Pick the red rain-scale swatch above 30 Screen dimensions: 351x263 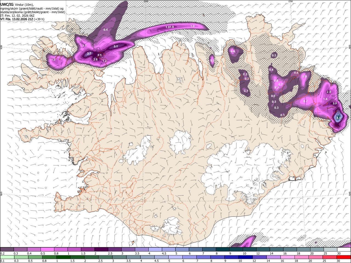point(344,257)
